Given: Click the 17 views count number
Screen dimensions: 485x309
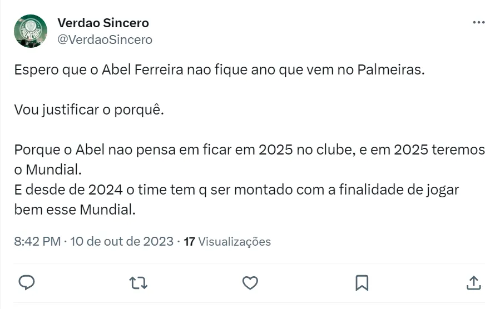Looking at the screenshot, I should [x=189, y=242].
